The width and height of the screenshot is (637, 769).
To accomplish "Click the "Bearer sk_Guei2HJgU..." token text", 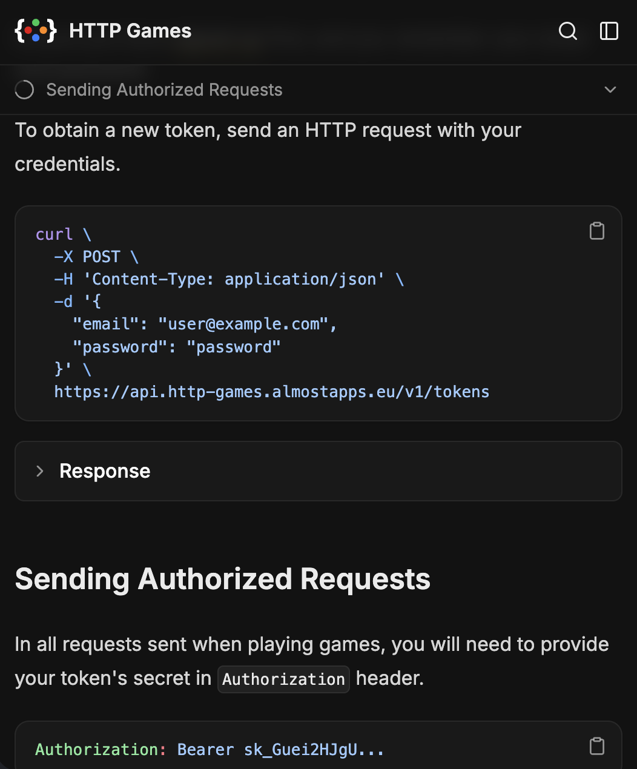I will click(x=280, y=750).
